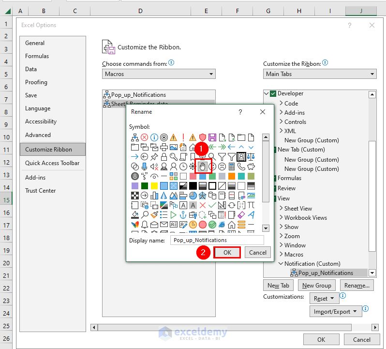Image resolution: width=386 pixels, height=349 pixels.
Task: Open the Reset customizations dropdown
Action: [x=324, y=299]
